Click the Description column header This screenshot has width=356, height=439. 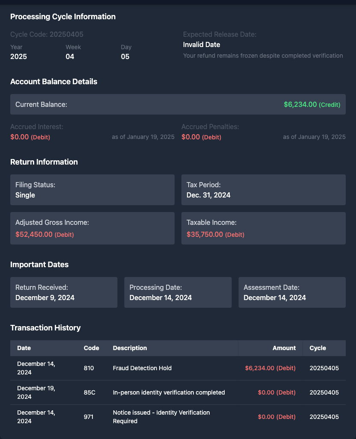130,348
